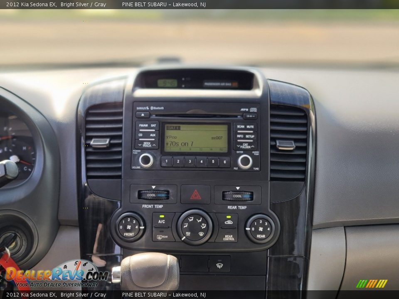Select floor-defrost mode icon on airflow dial
Viewport: 399px width, 299px height.
click(204, 225)
